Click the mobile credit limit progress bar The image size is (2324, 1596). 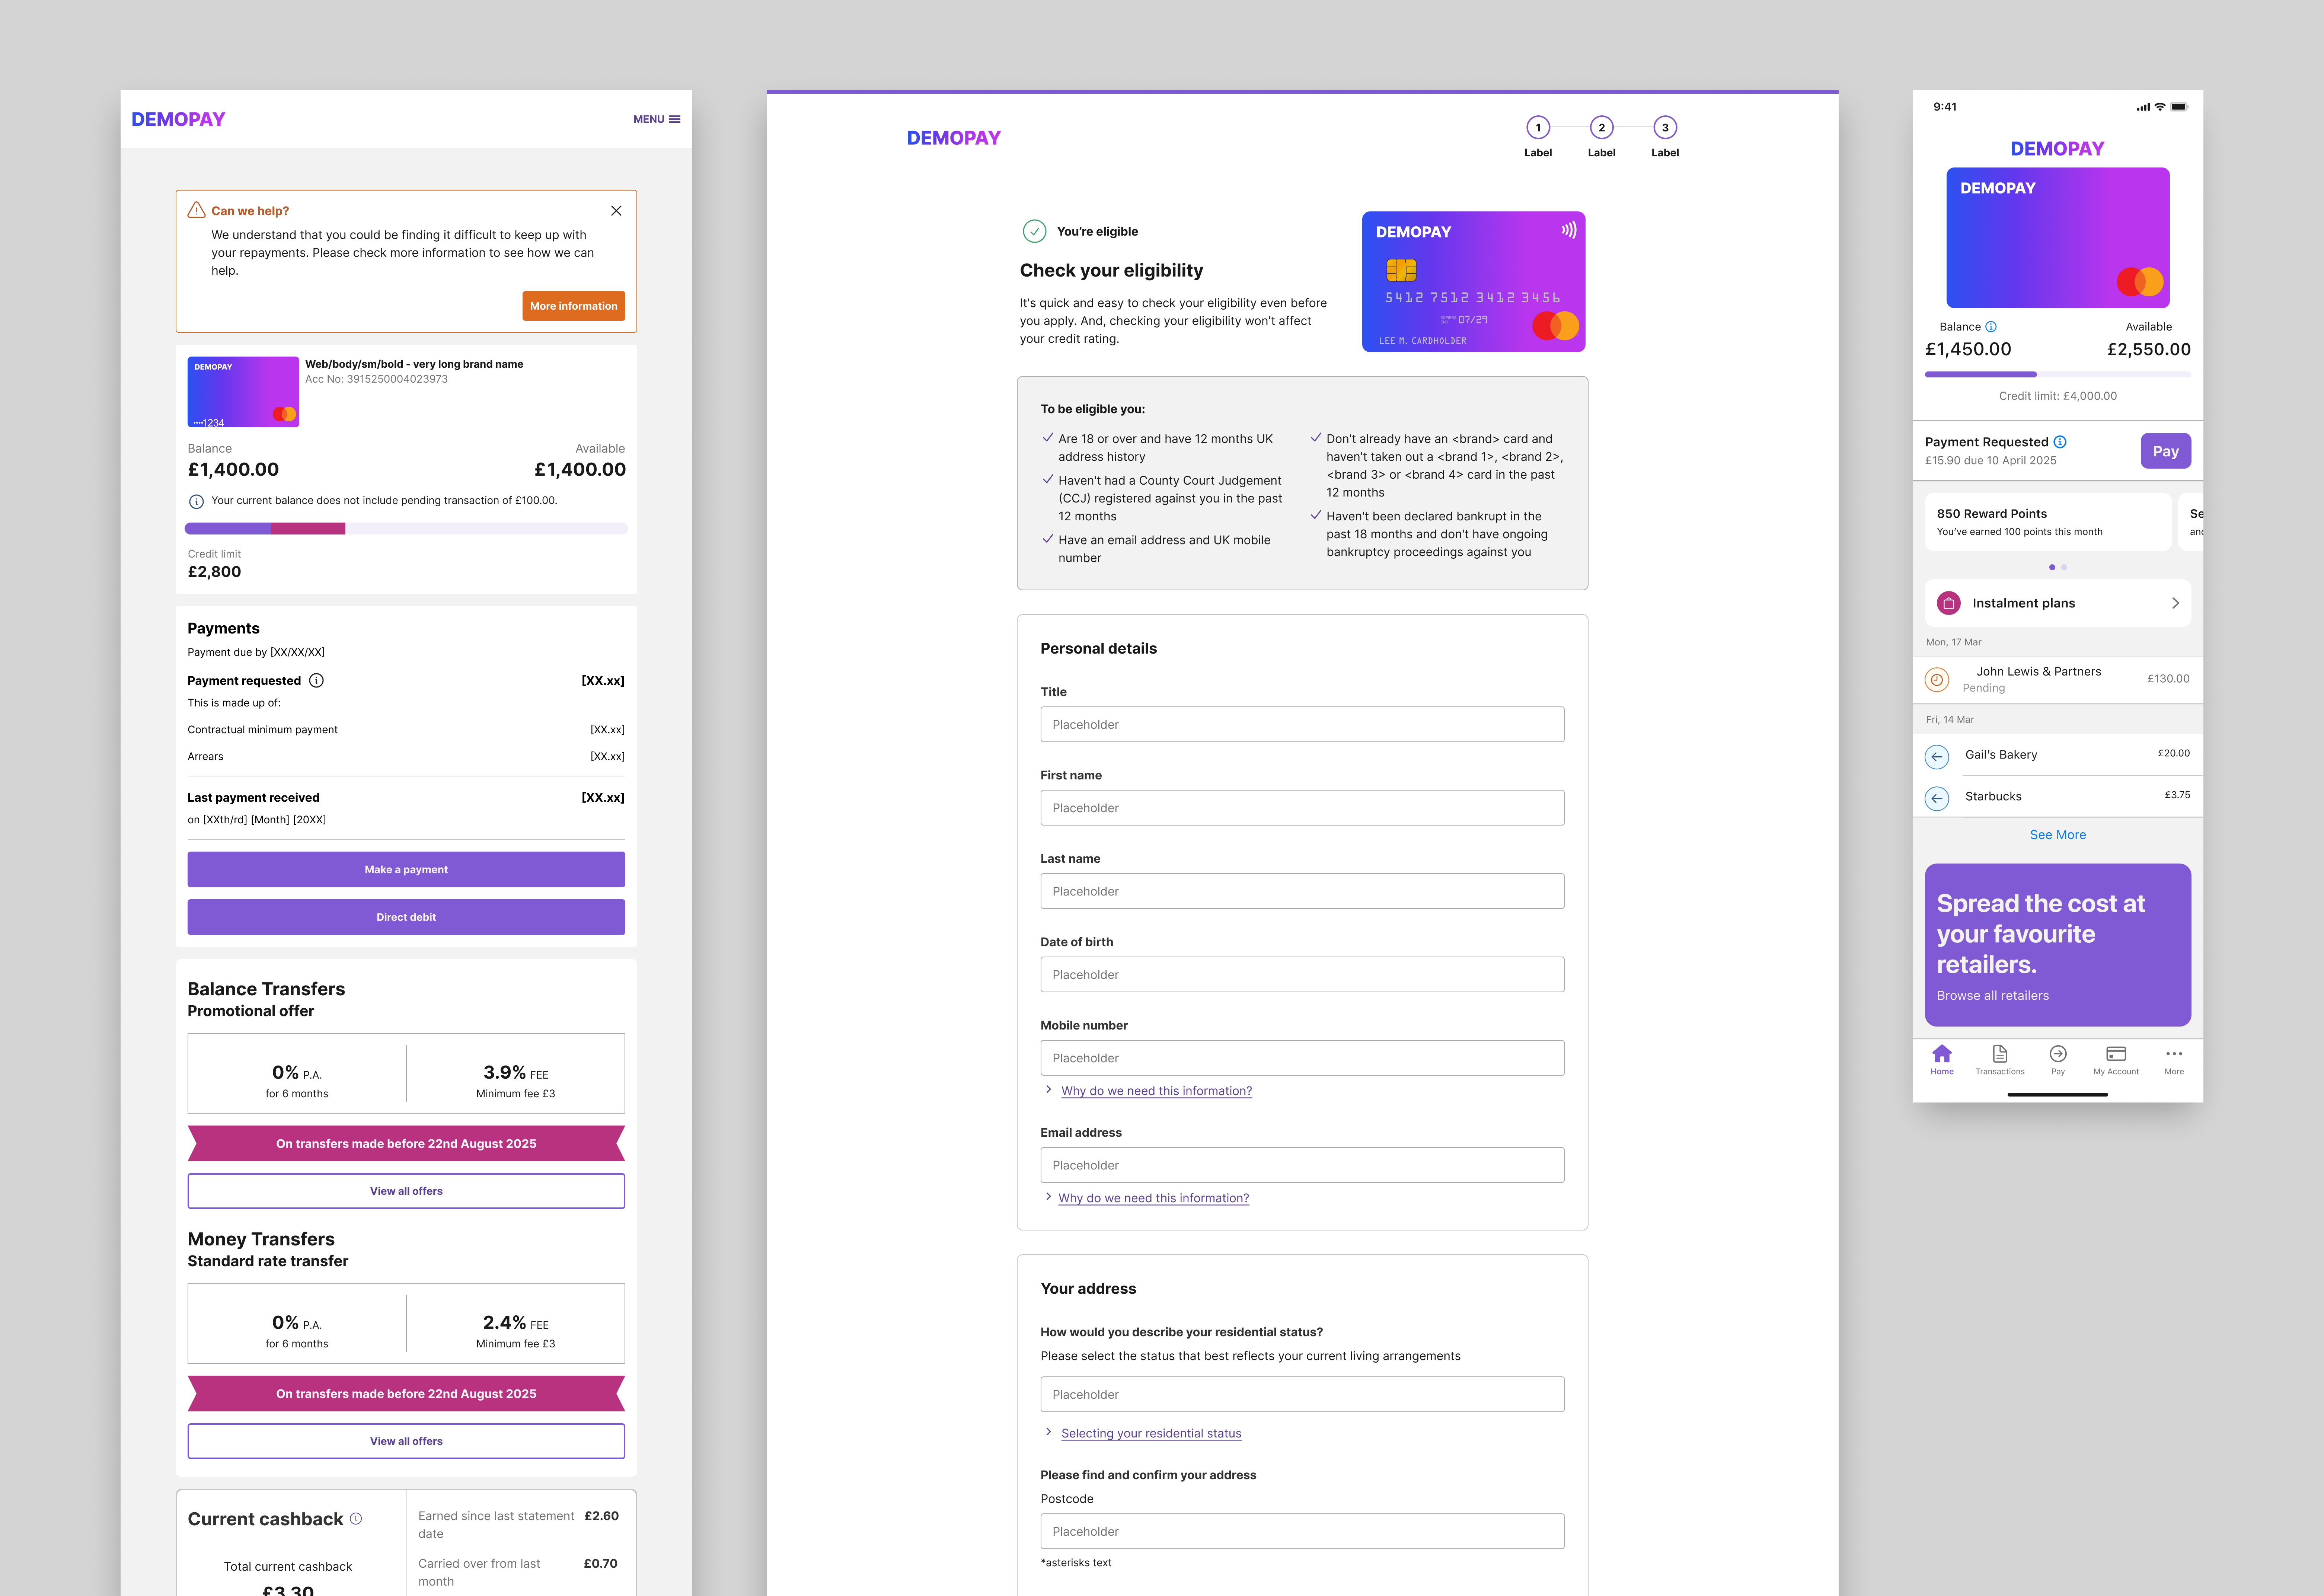(x=2057, y=374)
